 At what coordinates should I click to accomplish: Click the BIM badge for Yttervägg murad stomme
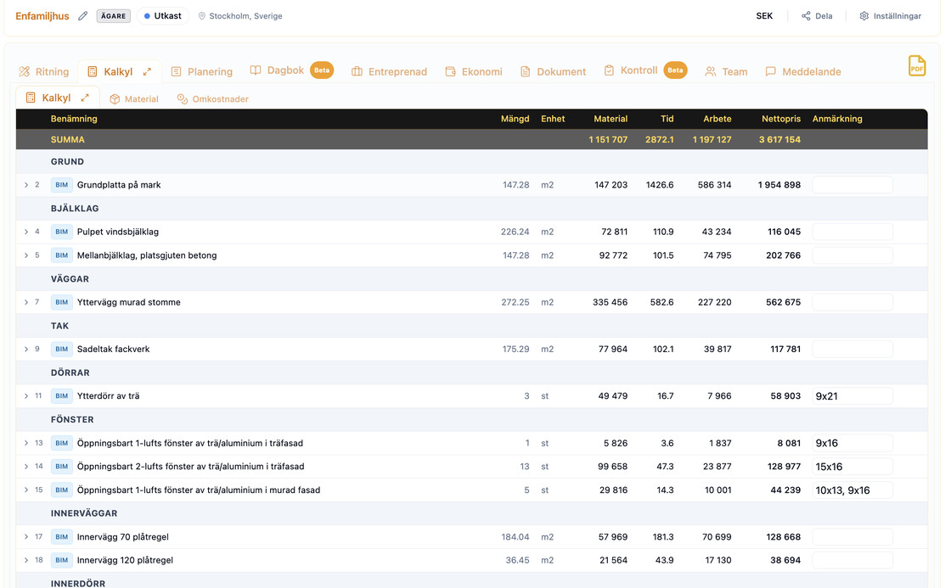pyautogui.click(x=62, y=302)
